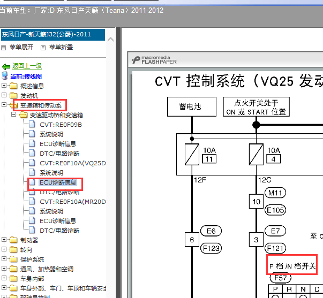The height and width of the screenshot is (298, 323).
Task: Click the 当前:接线图 computer icon
Action: click(4, 75)
